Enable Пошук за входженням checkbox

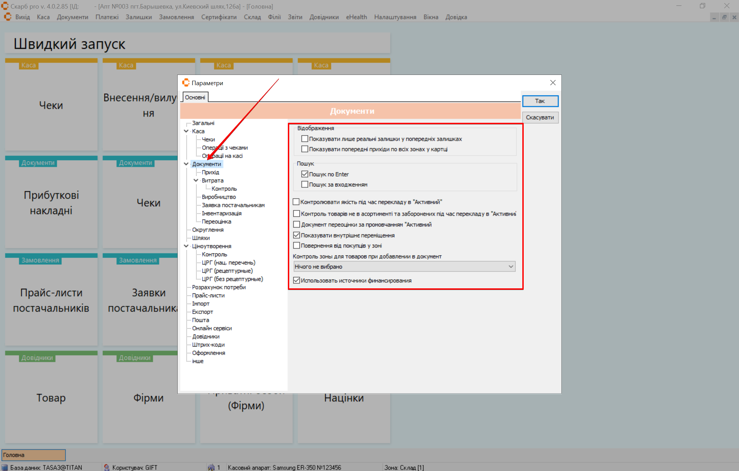pos(305,184)
